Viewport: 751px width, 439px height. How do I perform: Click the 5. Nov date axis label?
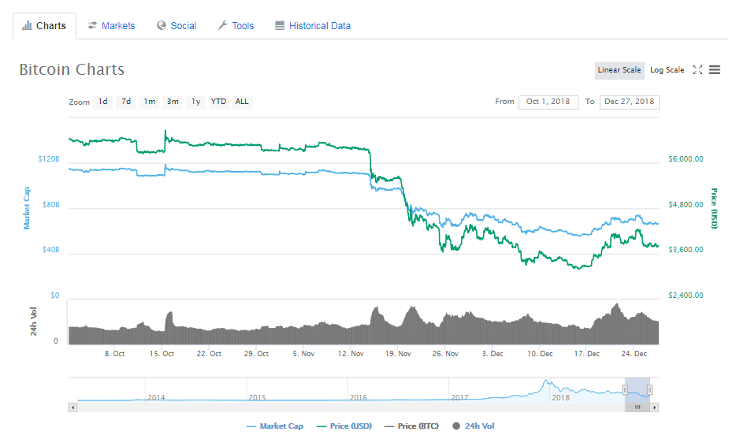(303, 354)
